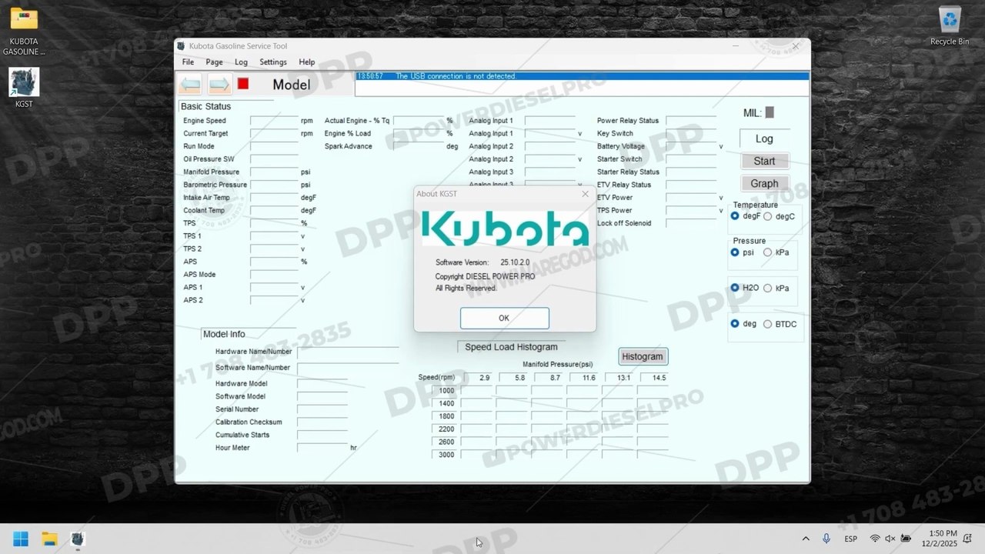Click the Kubota logo in the dialog
The image size is (985, 554).
[x=505, y=229]
